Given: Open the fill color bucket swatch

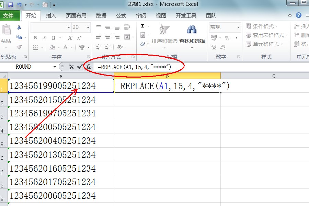Looking at the screenshot, I should tap(52, 47).
